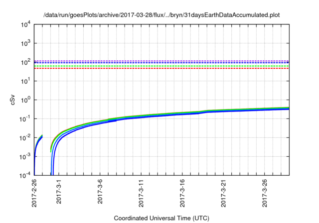Click the 10^1 y-axis tick label
The height and width of the screenshot is (223, 319).
(25, 81)
